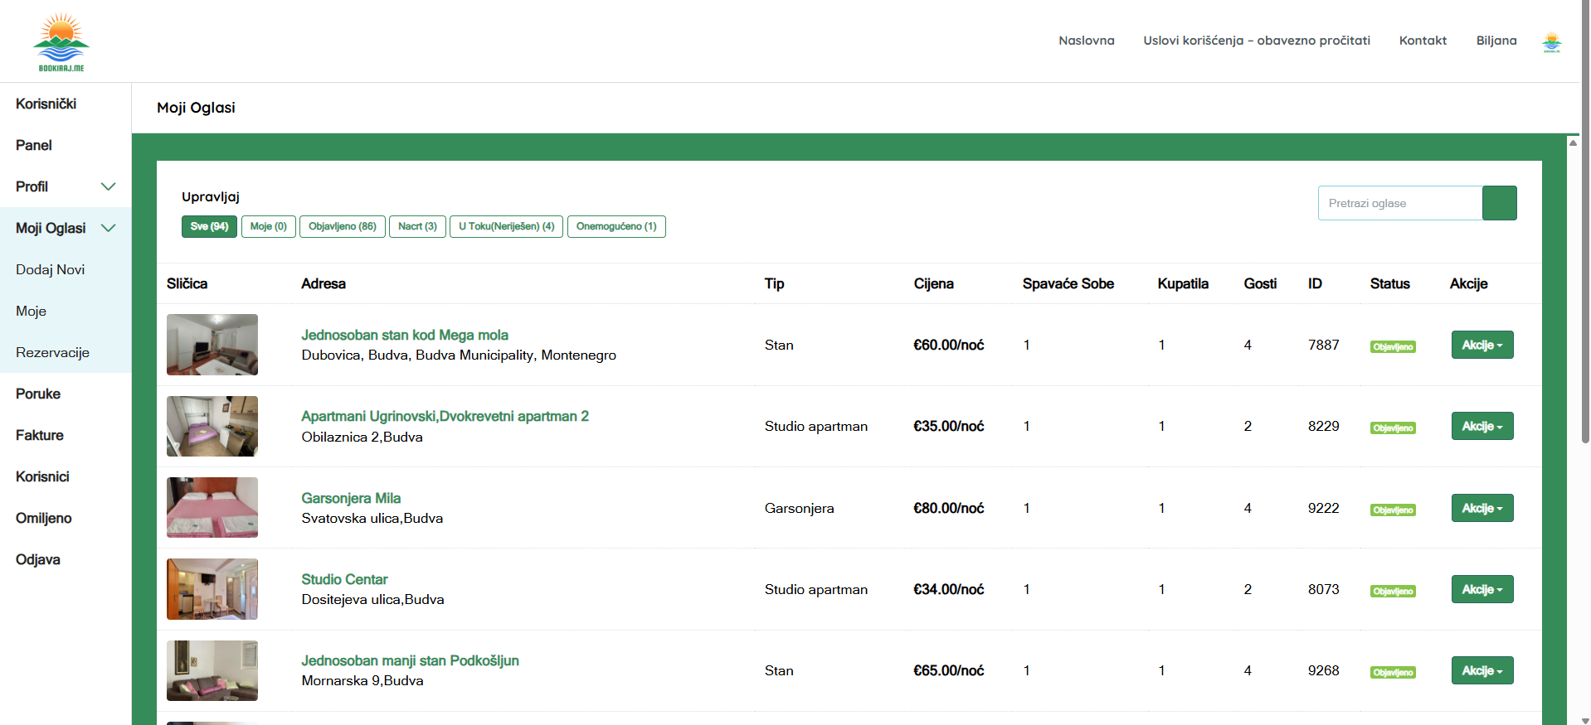Viewport: 1591px width, 725px height.
Task: Select the Sve (94) filter
Action: (x=209, y=226)
